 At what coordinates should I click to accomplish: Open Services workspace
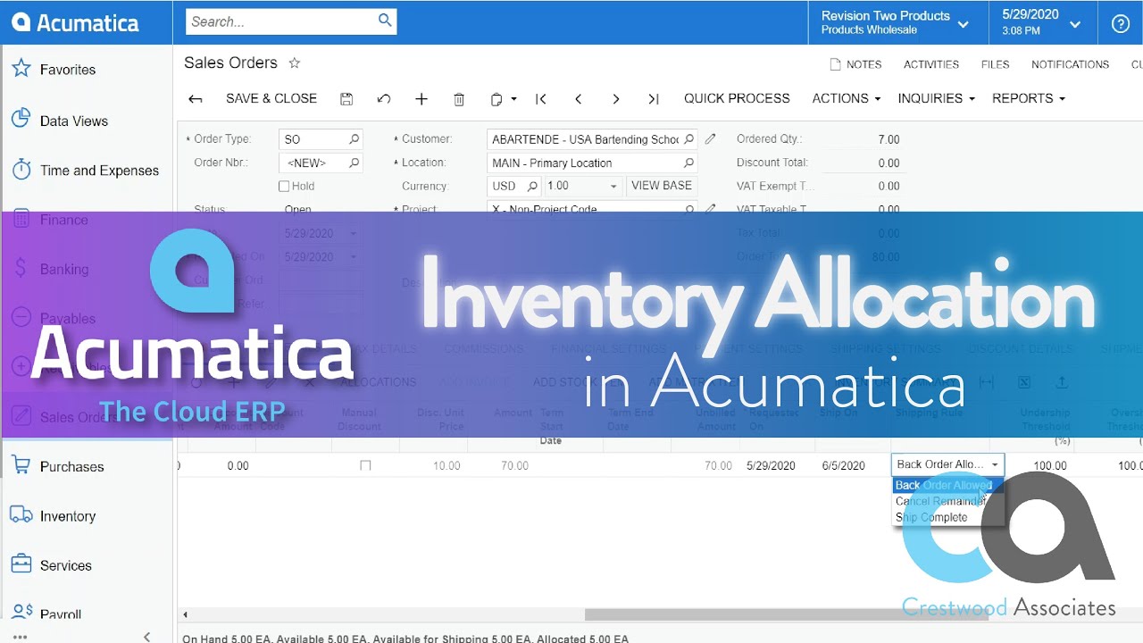point(65,565)
